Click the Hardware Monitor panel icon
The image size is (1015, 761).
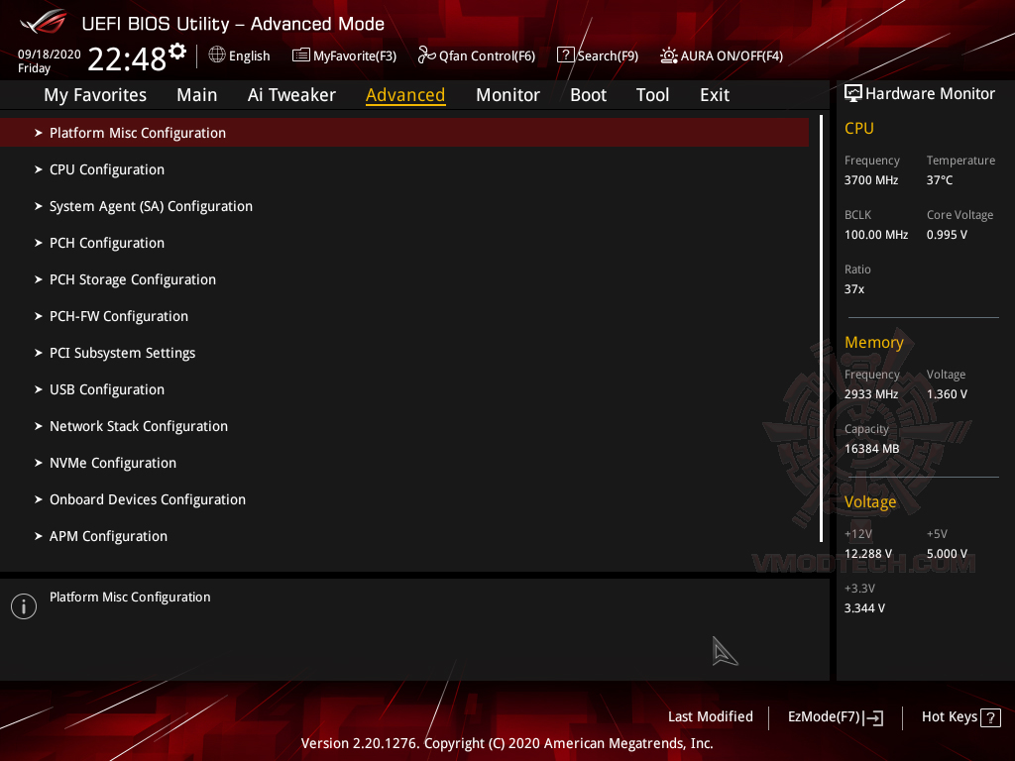[x=853, y=93]
